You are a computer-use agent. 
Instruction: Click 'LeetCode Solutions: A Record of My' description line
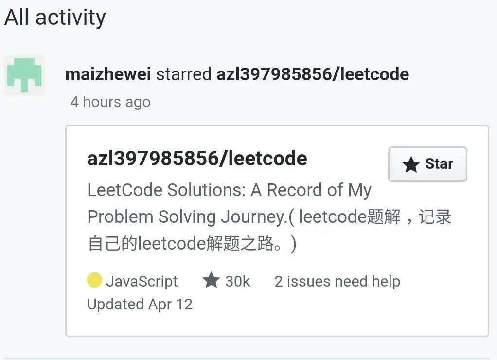pyautogui.click(x=229, y=190)
